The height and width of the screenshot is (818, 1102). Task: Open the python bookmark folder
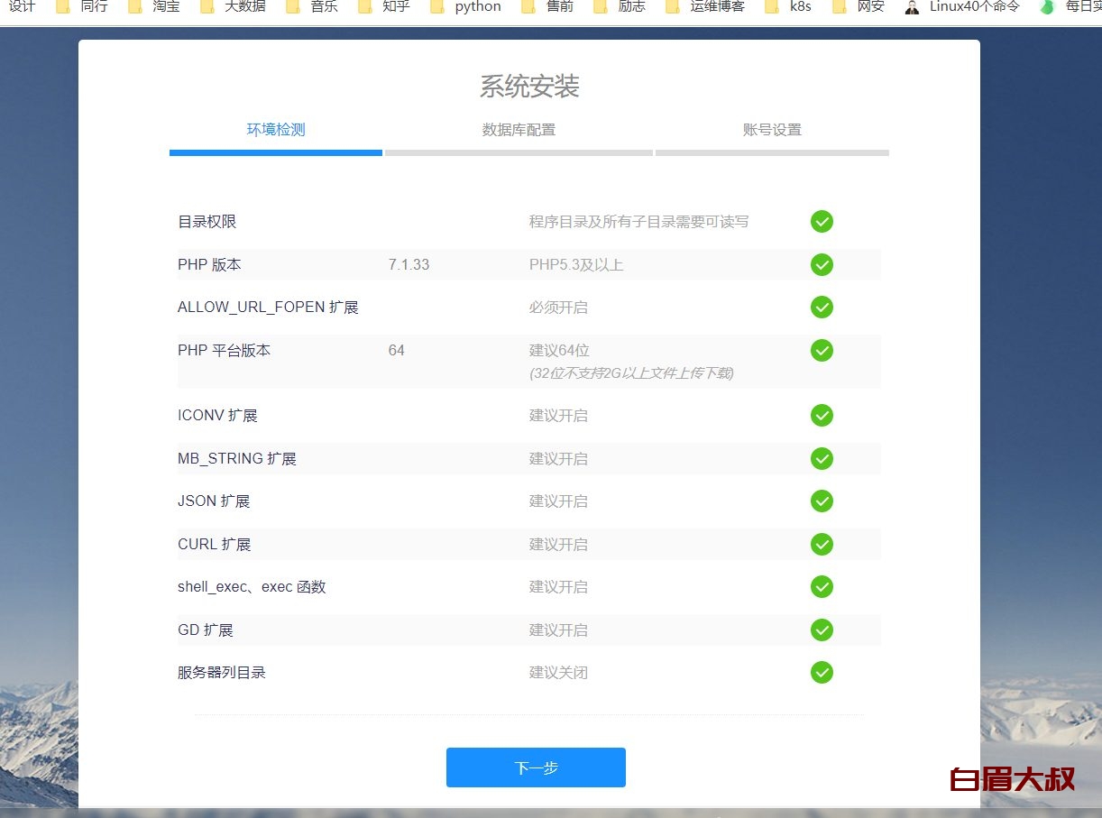coord(466,6)
